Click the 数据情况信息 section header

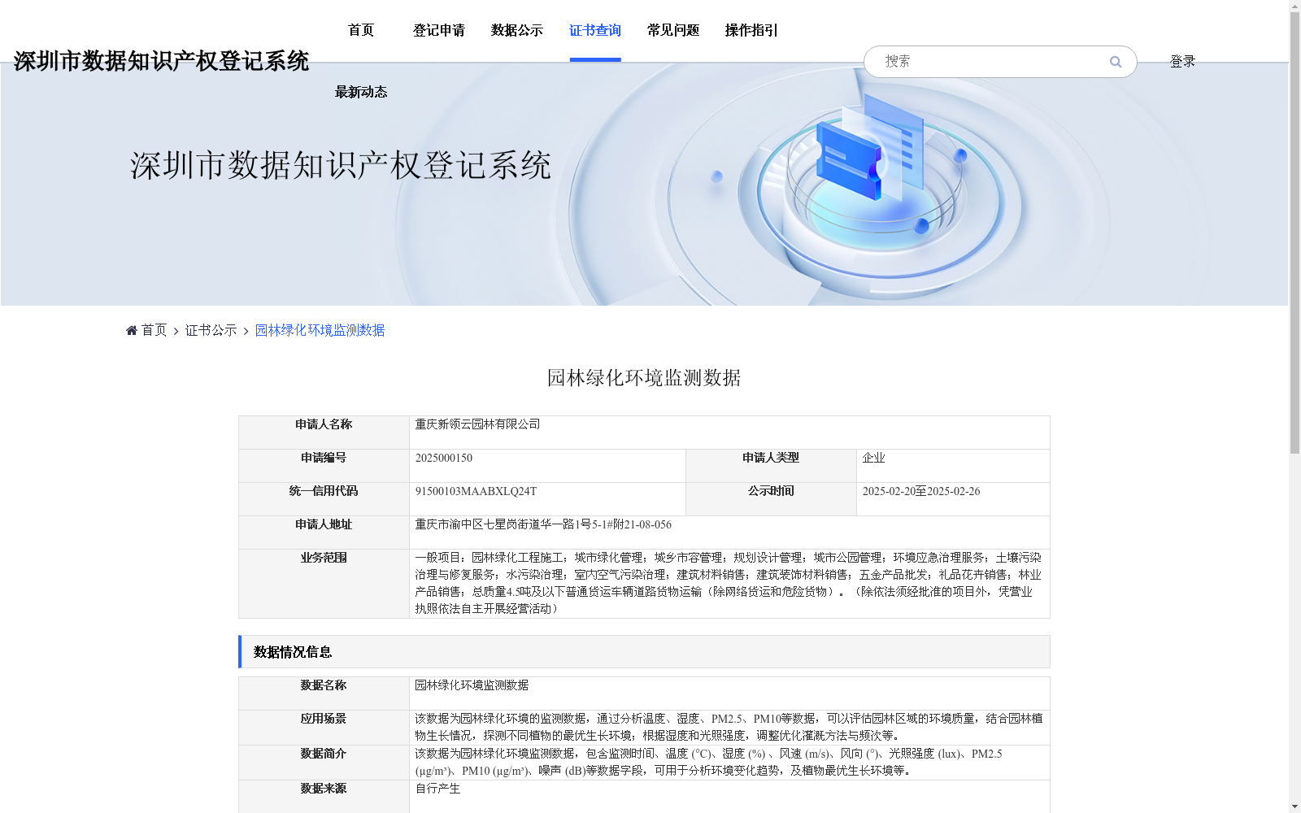tap(644, 652)
